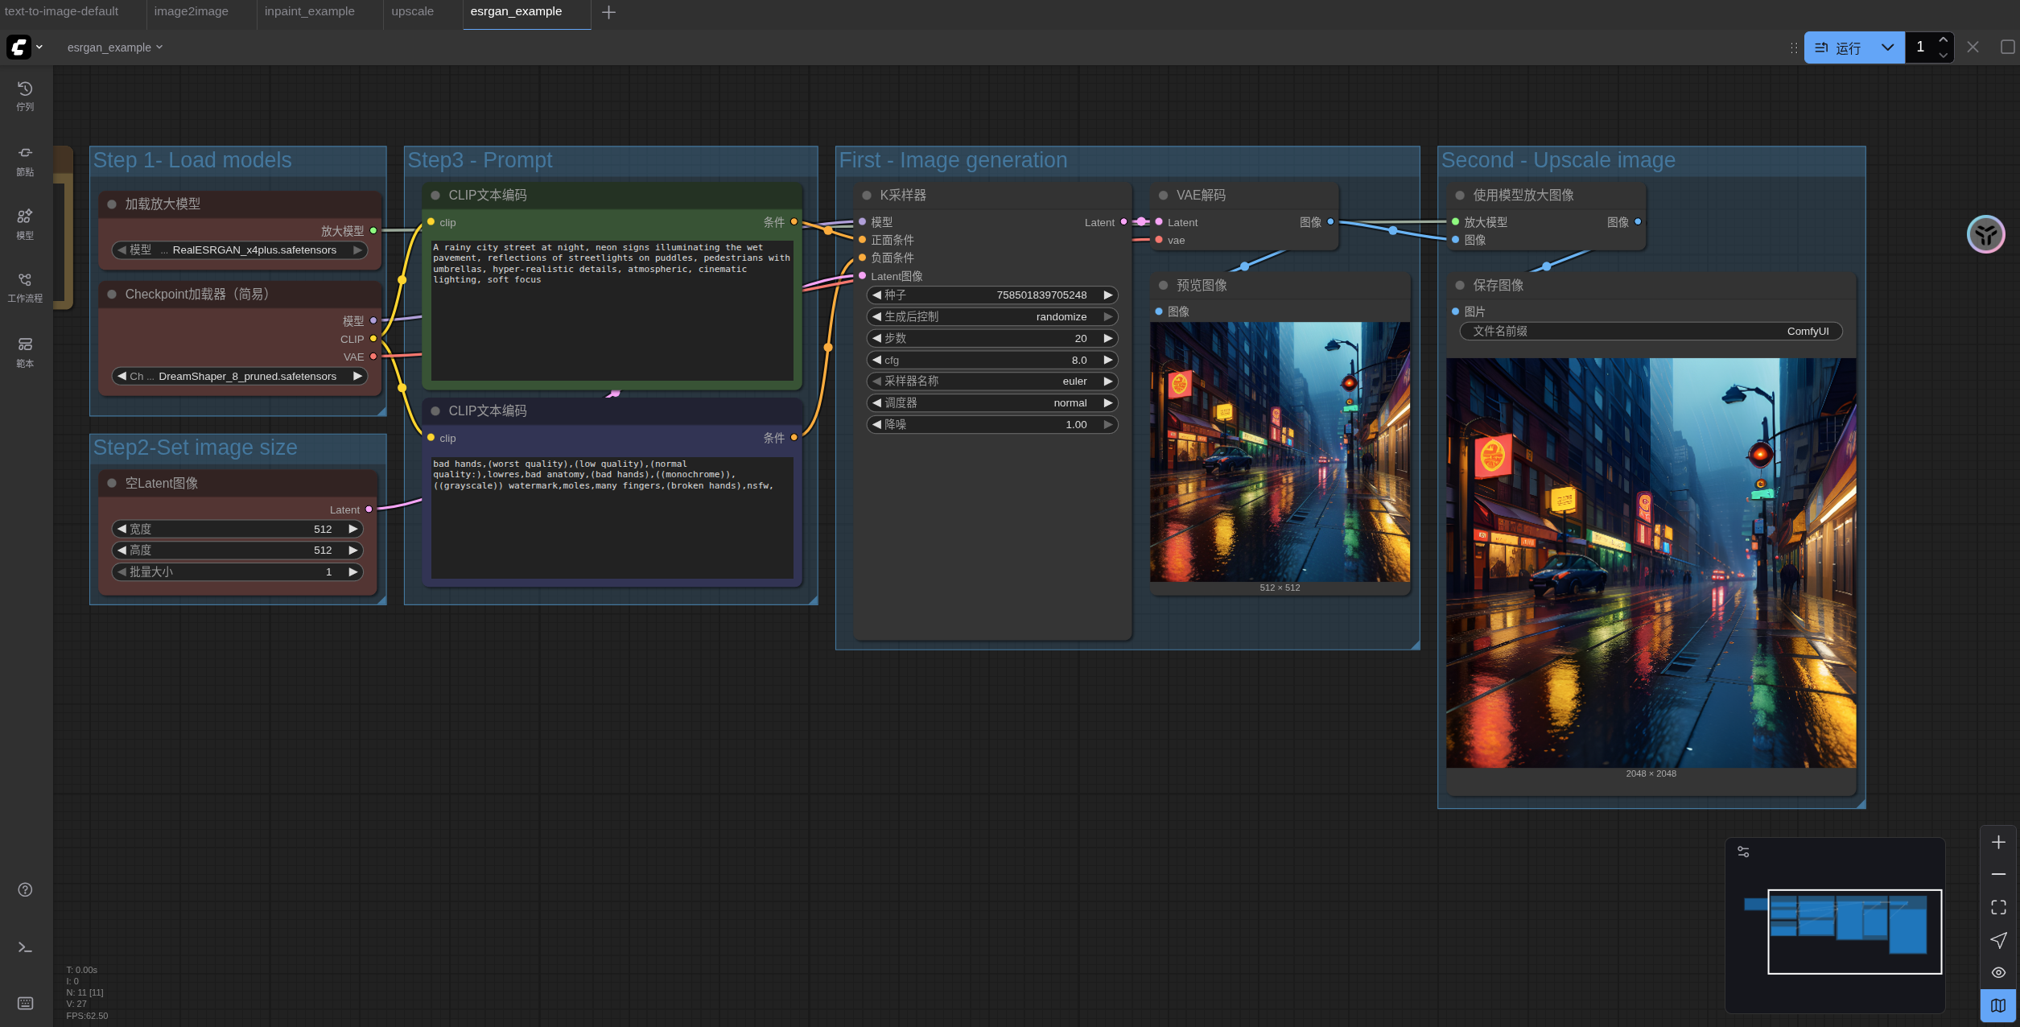Switch to the inpaint_example tab
The width and height of the screenshot is (2020, 1027).
tap(310, 11)
